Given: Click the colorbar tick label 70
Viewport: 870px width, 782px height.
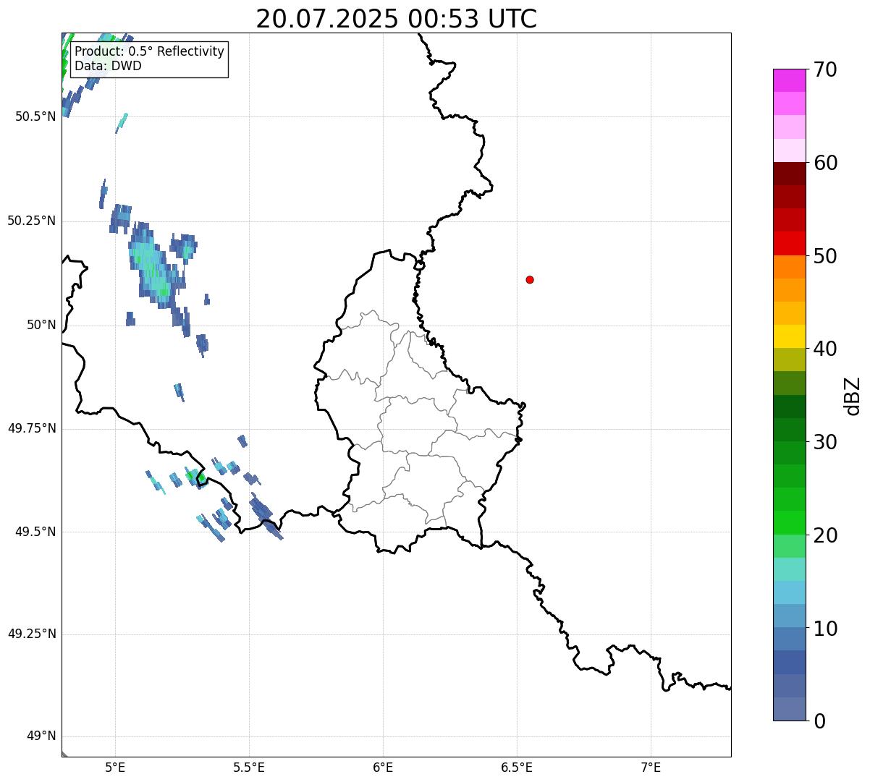Looking at the screenshot, I should tap(825, 69).
